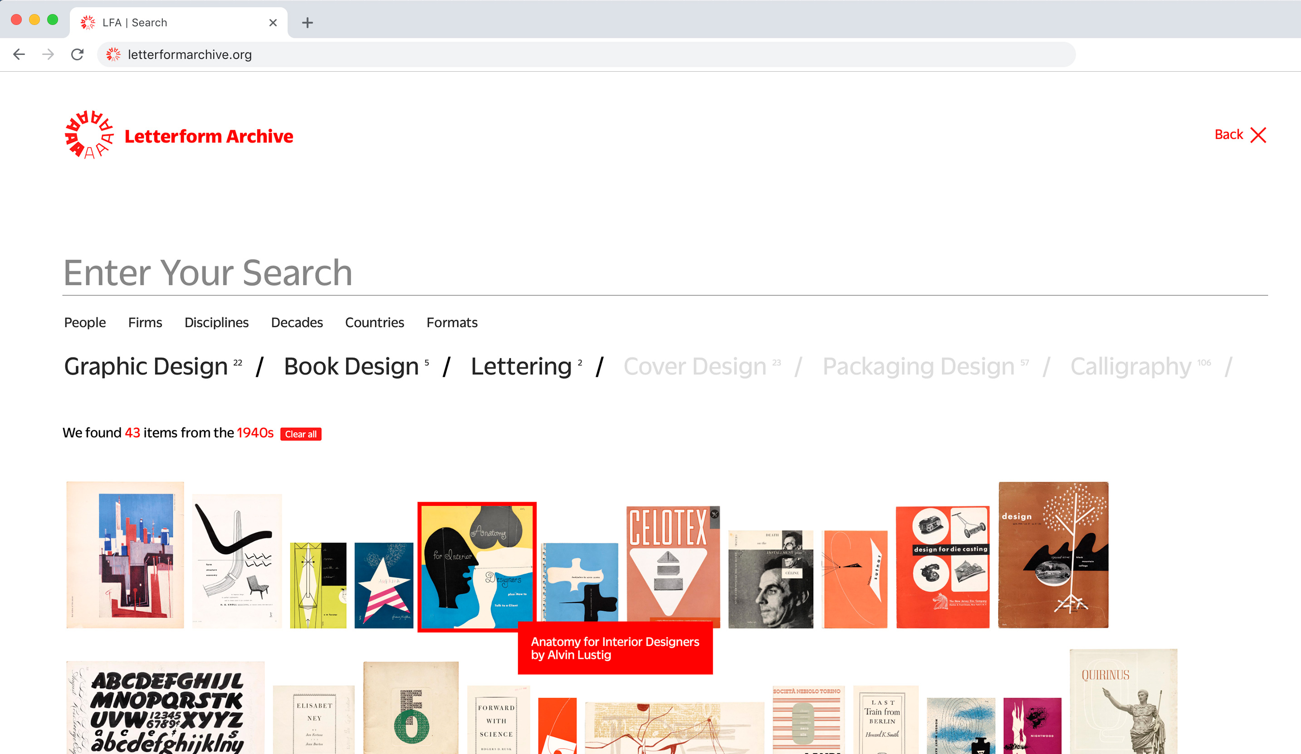Open a new tab with plus icon
The image size is (1301, 754).
(307, 23)
